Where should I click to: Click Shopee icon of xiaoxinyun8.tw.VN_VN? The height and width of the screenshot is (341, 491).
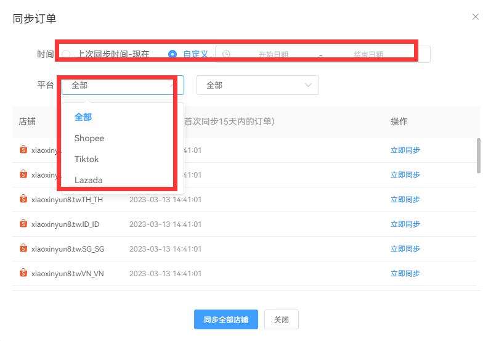tap(23, 273)
